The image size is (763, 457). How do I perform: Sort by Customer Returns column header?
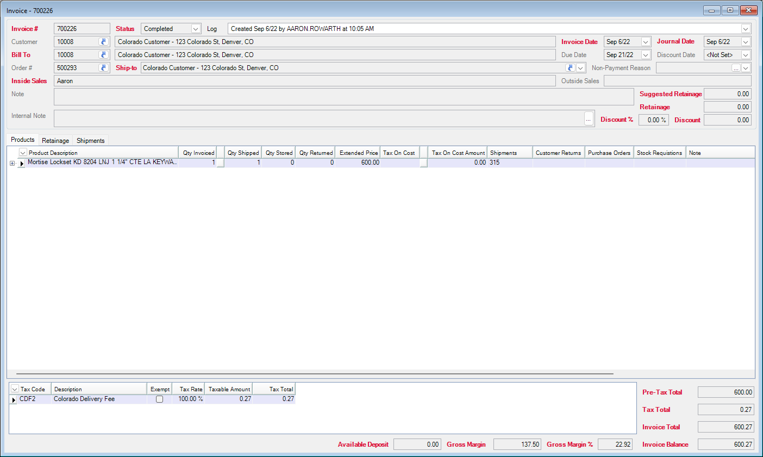559,153
